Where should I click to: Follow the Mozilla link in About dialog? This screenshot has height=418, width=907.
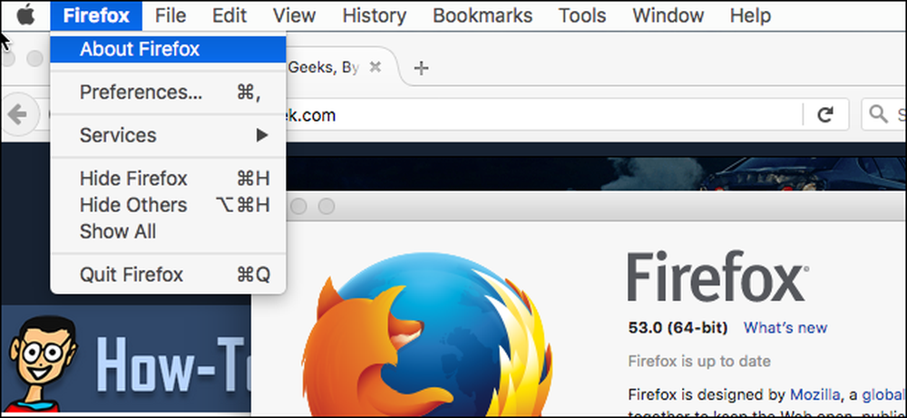click(815, 394)
